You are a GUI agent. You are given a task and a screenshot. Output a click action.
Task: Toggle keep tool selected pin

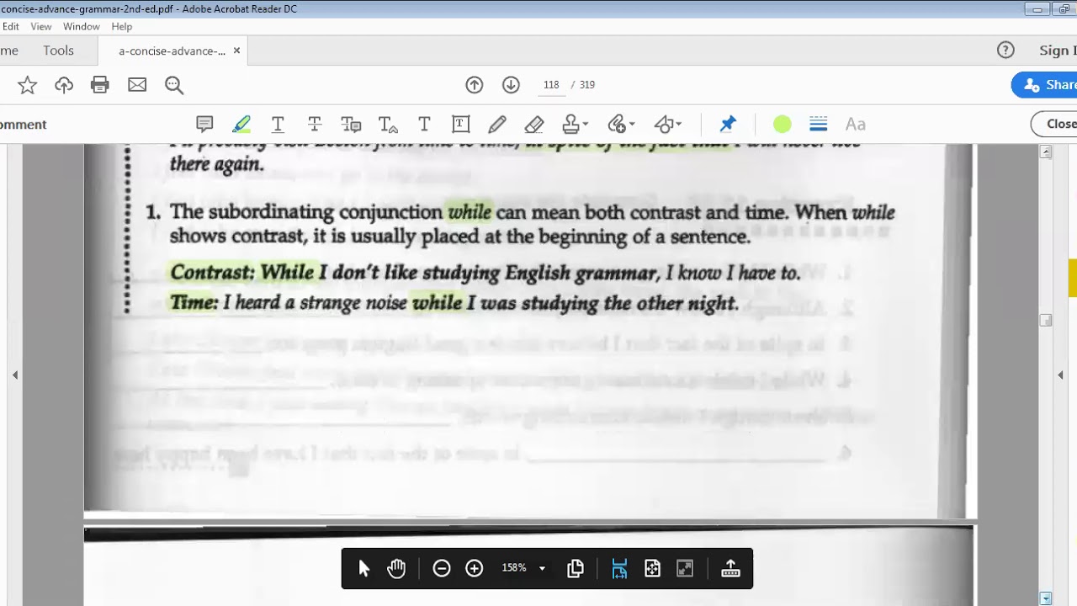[728, 125]
